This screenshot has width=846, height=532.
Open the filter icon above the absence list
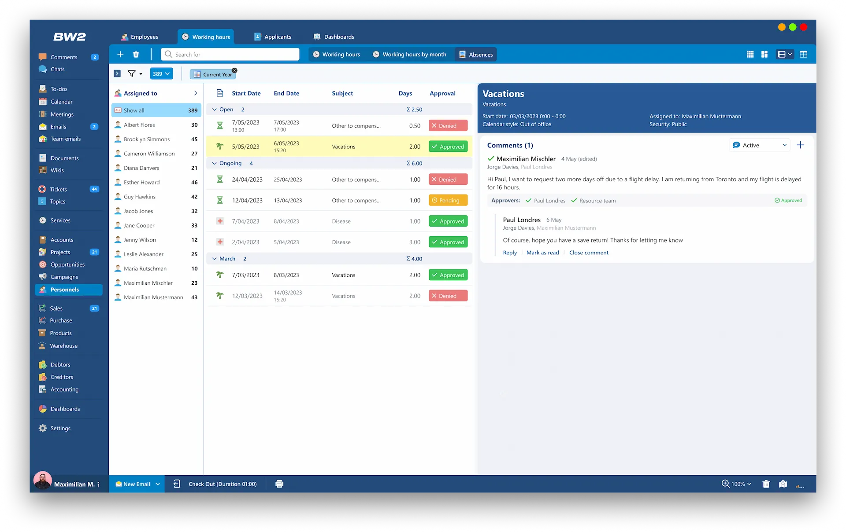pos(131,73)
